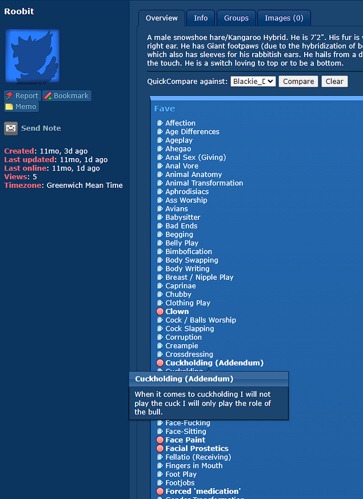This screenshot has width=363, height=499.
Task: Click the 'Views' label
Action: (x=15, y=177)
